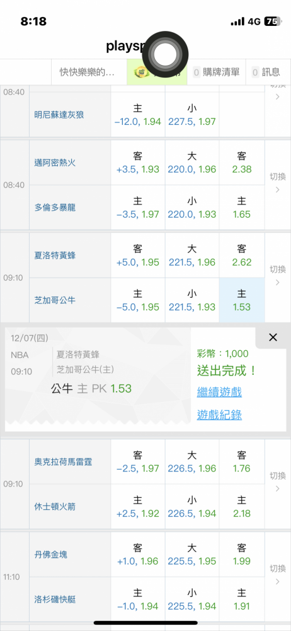Viewport: 291px width, 631px height.
Task: Toggle Bulls home moneyline 1.53 selection
Action: (x=242, y=300)
